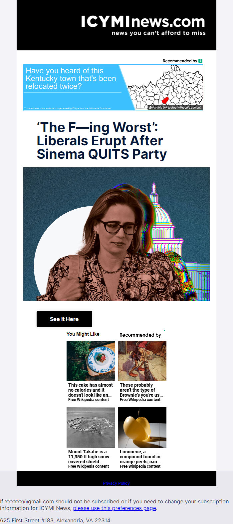Read 'This cake has almost no calories' article
233x524 pixels.
coord(91,390)
